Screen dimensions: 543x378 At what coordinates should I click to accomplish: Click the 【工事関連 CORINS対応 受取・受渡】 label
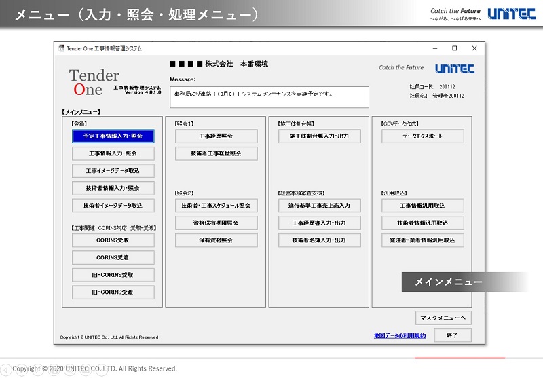click(113, 228)
